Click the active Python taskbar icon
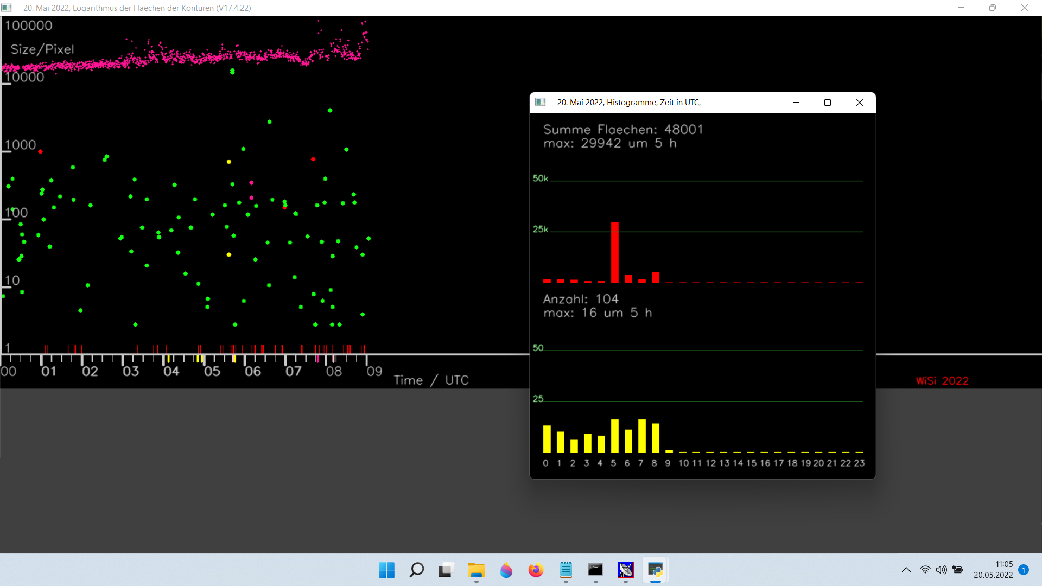This screenshot has height=586, width=1042. pyautogui.click(x=655, y=570)
